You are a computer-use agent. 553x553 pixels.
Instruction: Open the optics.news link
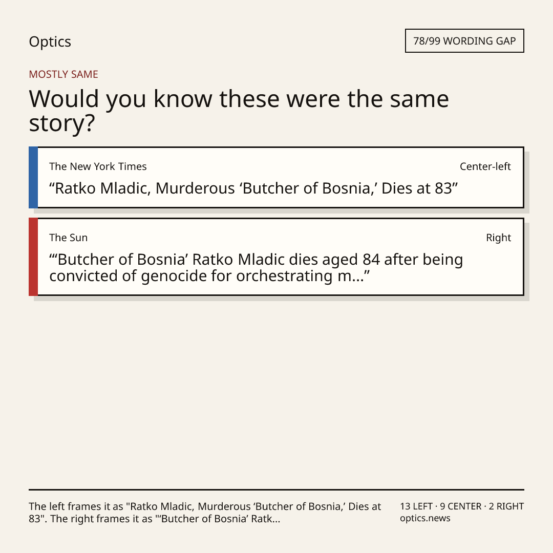(x=425, y=518)
